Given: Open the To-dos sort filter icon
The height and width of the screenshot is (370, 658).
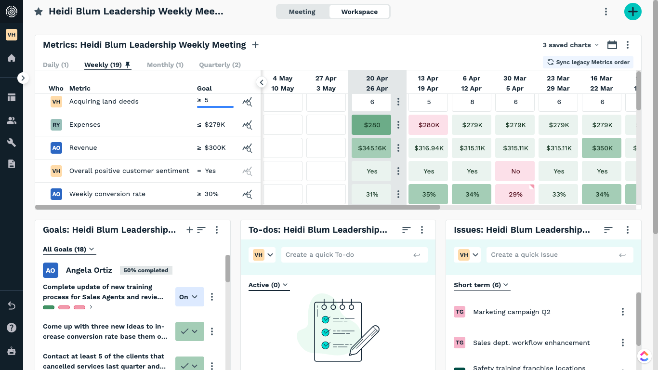Looking at the screenshot, I should point(407,230).
